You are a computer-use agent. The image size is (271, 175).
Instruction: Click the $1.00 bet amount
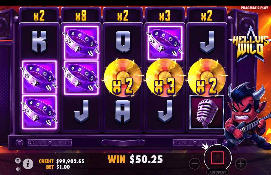point(63,167)
